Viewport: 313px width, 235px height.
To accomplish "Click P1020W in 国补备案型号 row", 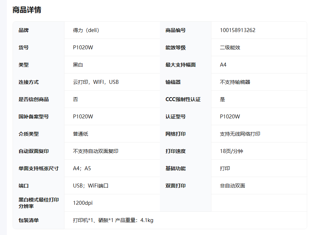I will coord(83,117).
